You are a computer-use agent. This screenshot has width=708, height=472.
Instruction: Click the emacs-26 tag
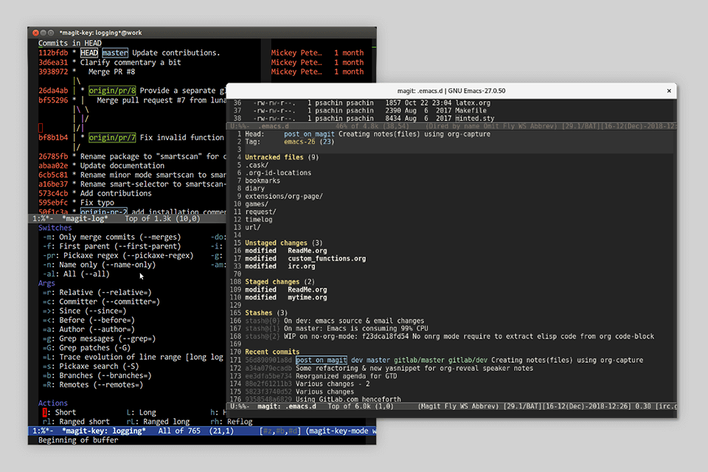coord(299,142)
